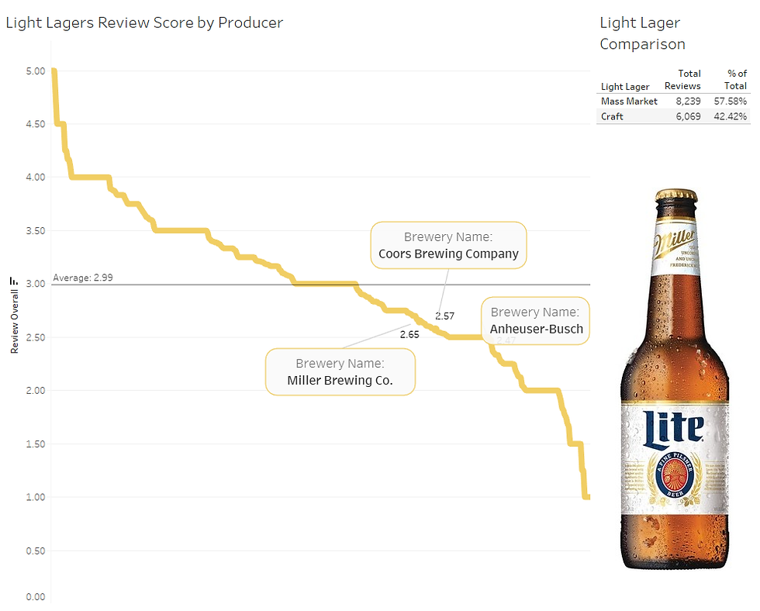Click the 1.00 axis tick label
This screenshot has height=611, width=760.
(36, 497)
